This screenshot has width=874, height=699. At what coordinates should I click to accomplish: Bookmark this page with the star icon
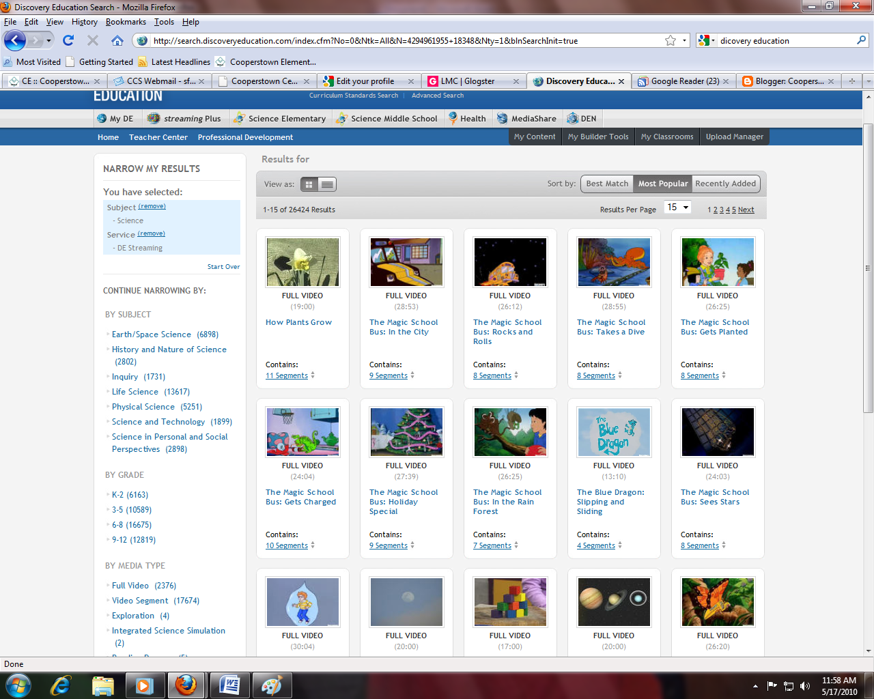[671, 40]
